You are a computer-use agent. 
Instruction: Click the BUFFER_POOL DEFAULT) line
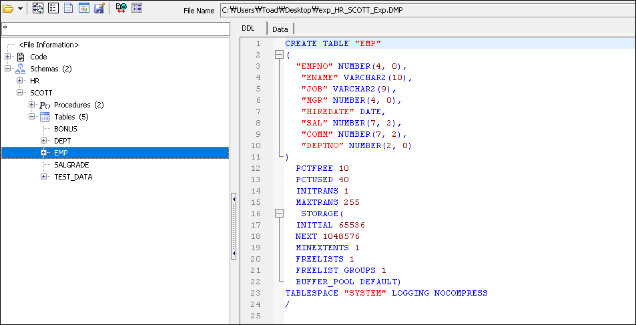[x=348, y=282]
